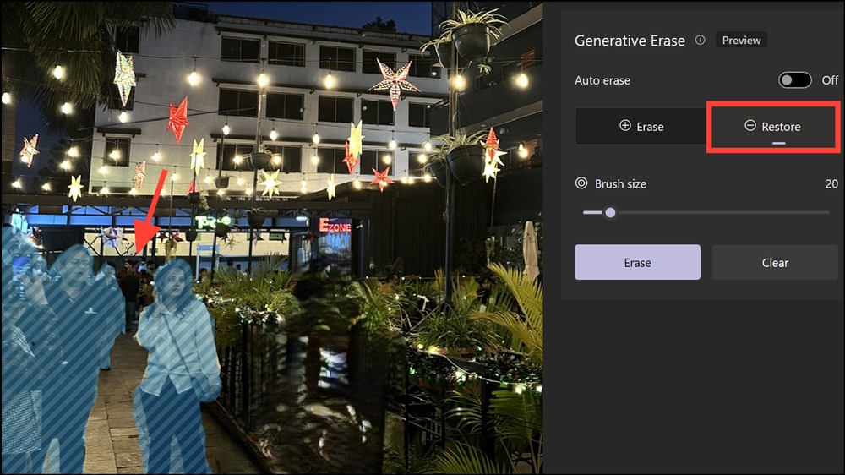Click the Off label beside Auto erase

click(x=830, y=80)
